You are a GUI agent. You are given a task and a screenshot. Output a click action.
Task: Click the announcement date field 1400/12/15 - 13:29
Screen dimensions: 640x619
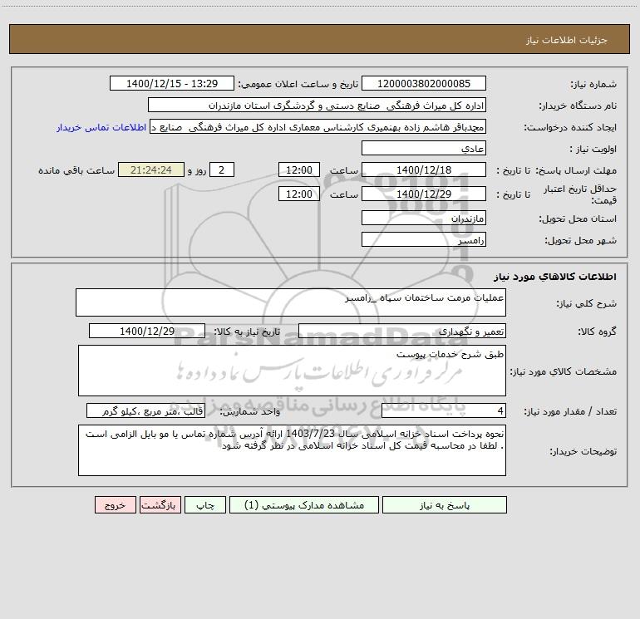point(172,83)
